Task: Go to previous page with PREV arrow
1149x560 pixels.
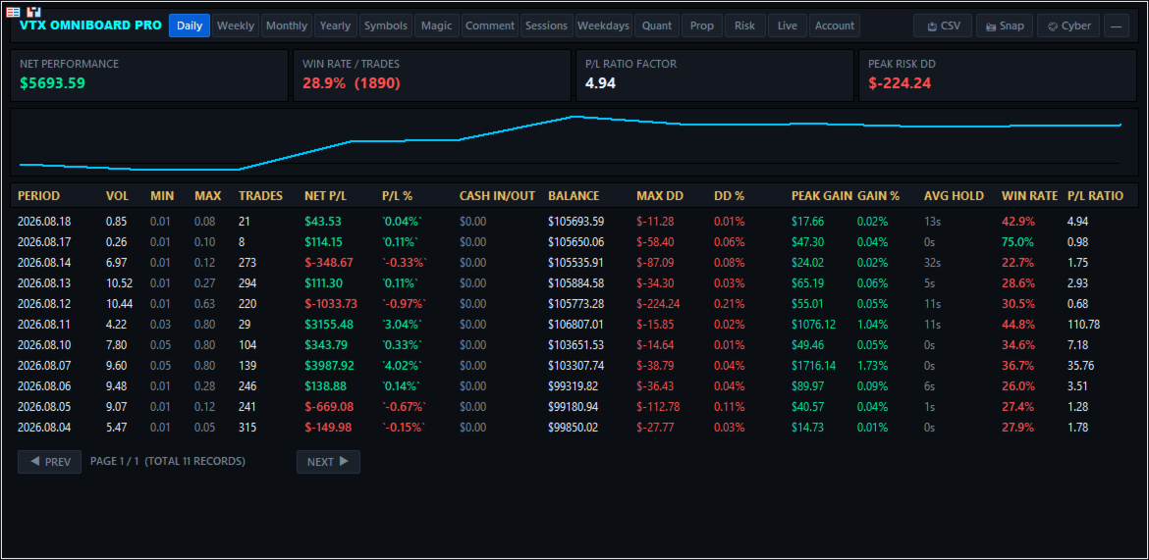Action: (50, 462)
